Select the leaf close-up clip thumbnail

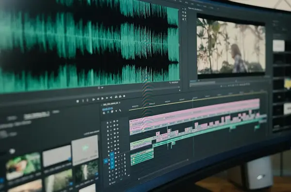[23, 166]
